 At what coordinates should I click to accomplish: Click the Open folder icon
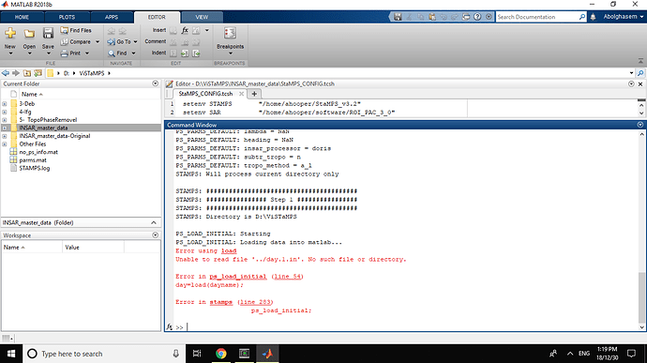(29, 34)
